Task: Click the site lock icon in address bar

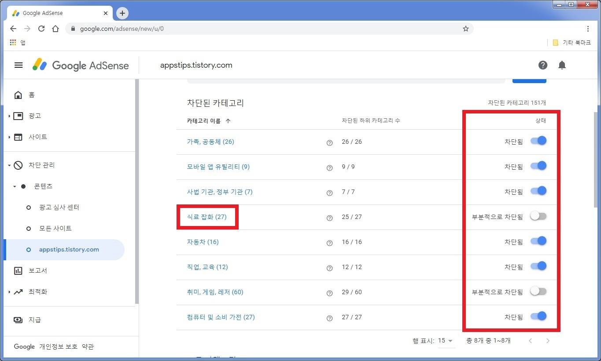Action: pyautogui.click(x=73, y=29)
